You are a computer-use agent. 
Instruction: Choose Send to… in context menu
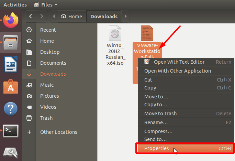pyautogui.click(x=186, y=139)
